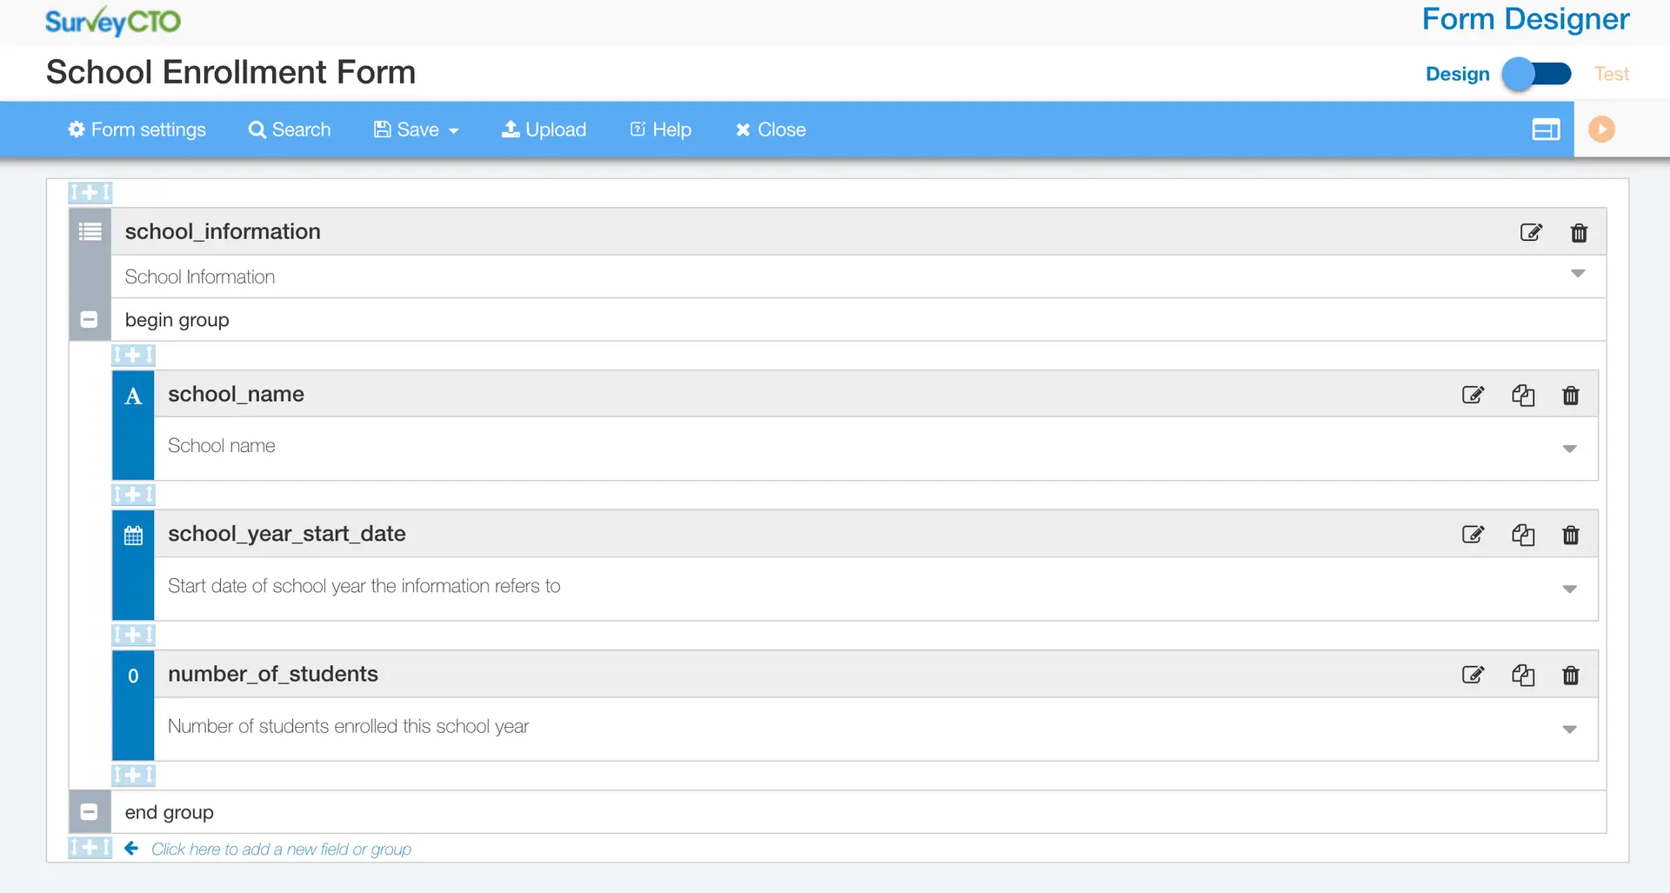This screenshot has width=1670, height=893.
Task: Select Search in the blue toolbar
Action: 290,129
